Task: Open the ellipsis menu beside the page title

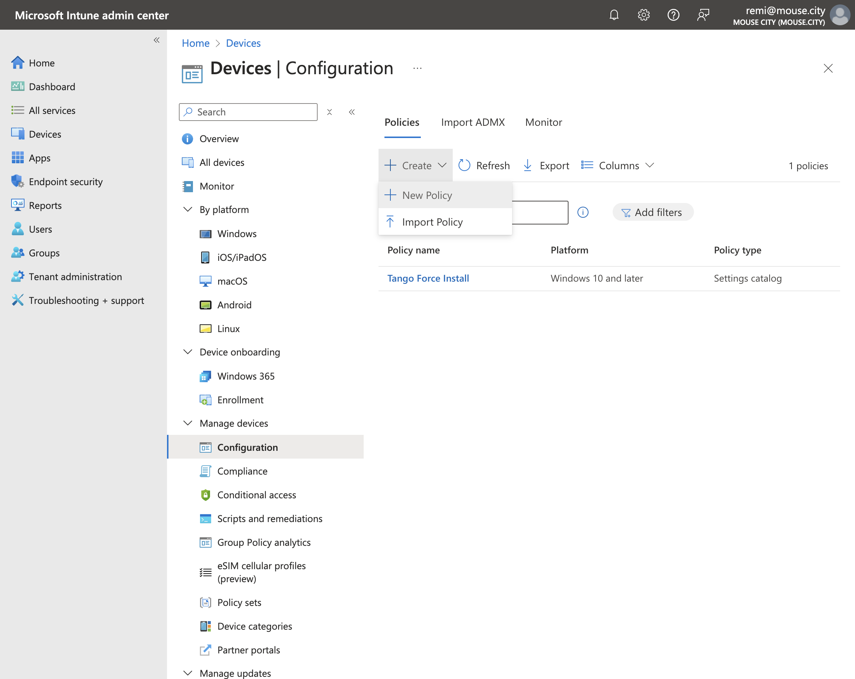Action: click(x=417, y=69)
